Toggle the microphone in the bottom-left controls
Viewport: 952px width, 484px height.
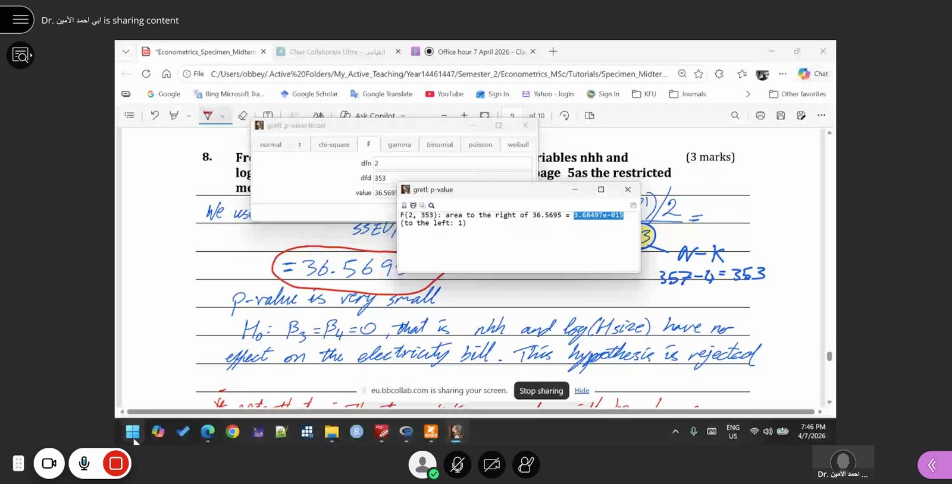coord(84,464)
